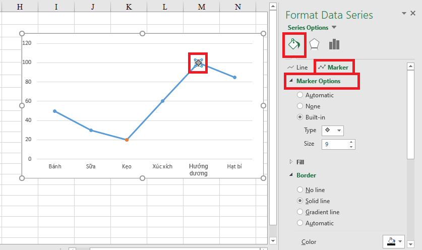Choose No line border option

(x=300, y=190)
